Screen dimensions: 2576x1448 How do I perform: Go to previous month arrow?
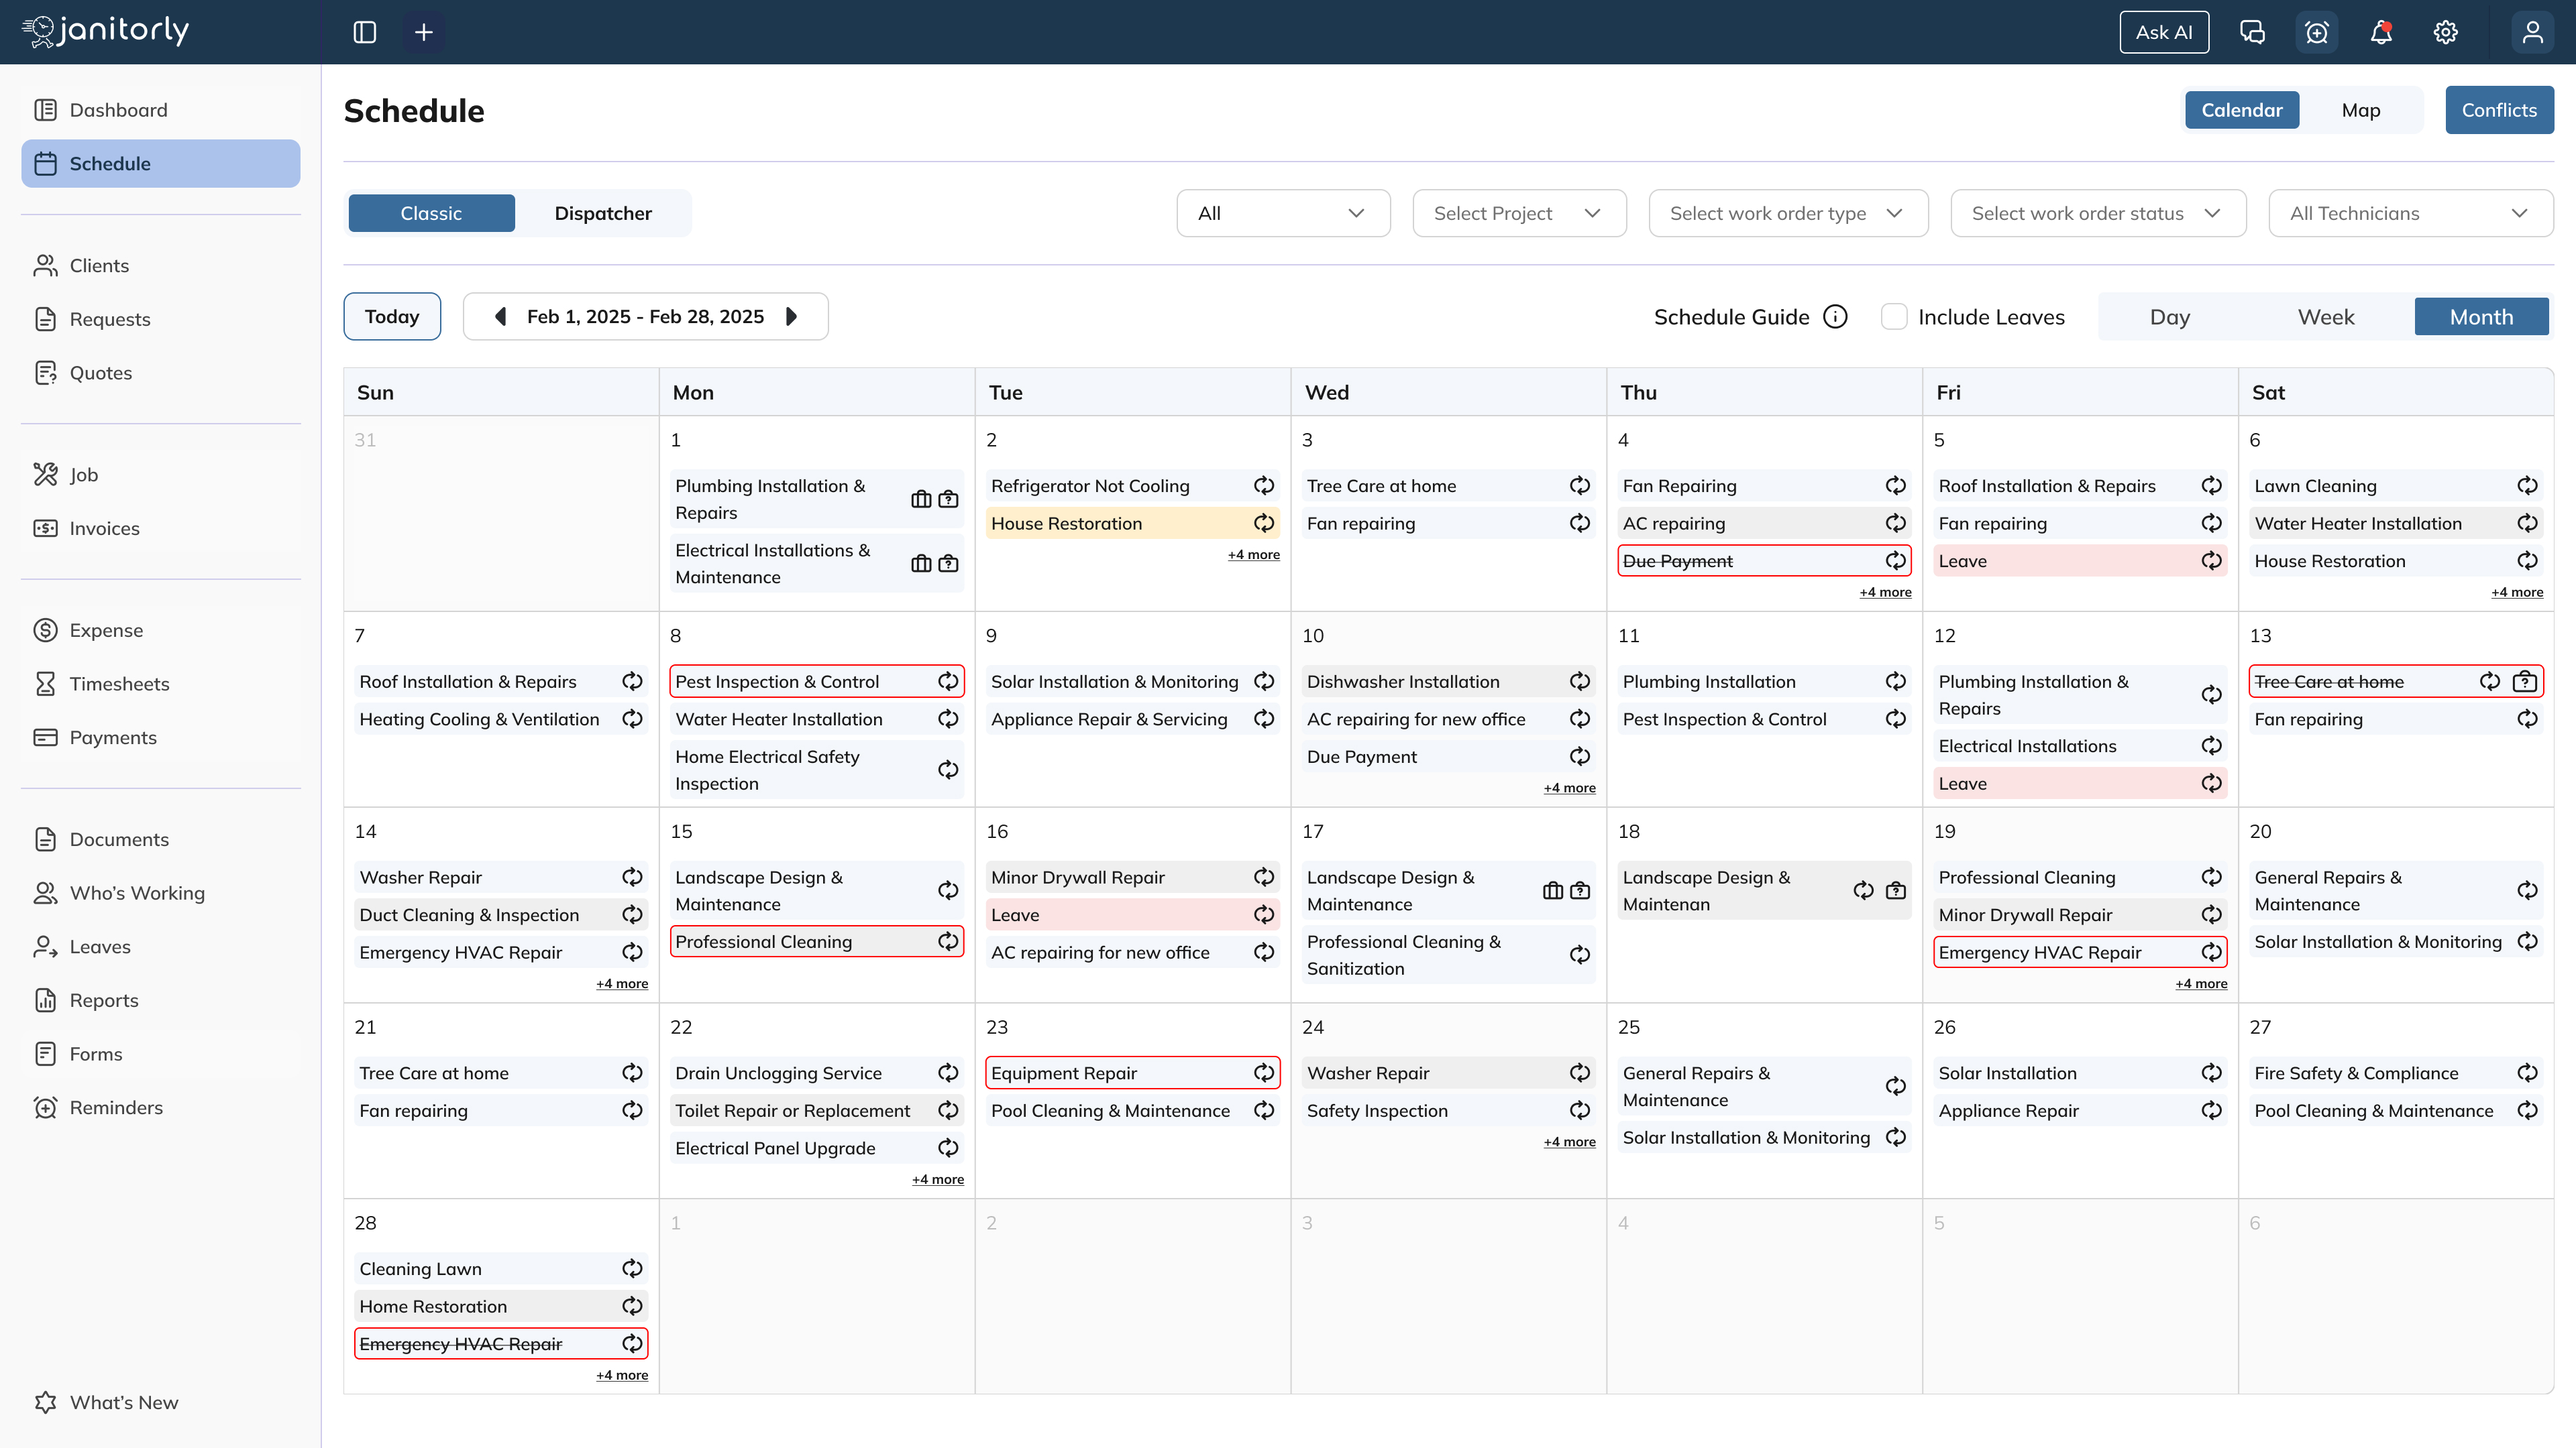[500, 317]
